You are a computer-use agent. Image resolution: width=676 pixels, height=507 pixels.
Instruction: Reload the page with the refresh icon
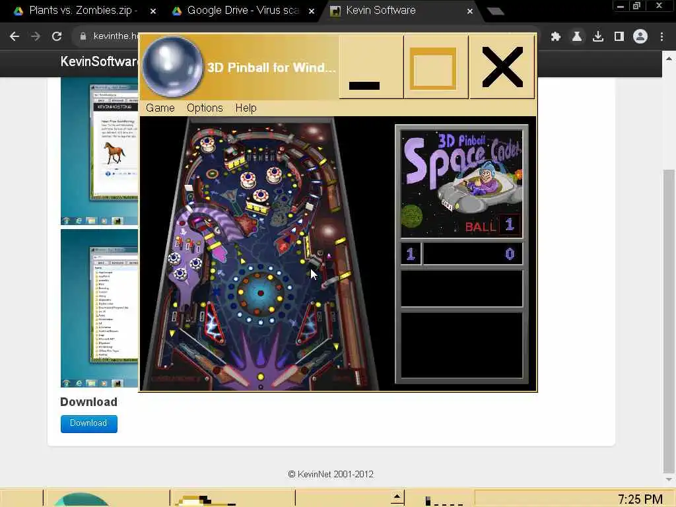tap(57, 37)
